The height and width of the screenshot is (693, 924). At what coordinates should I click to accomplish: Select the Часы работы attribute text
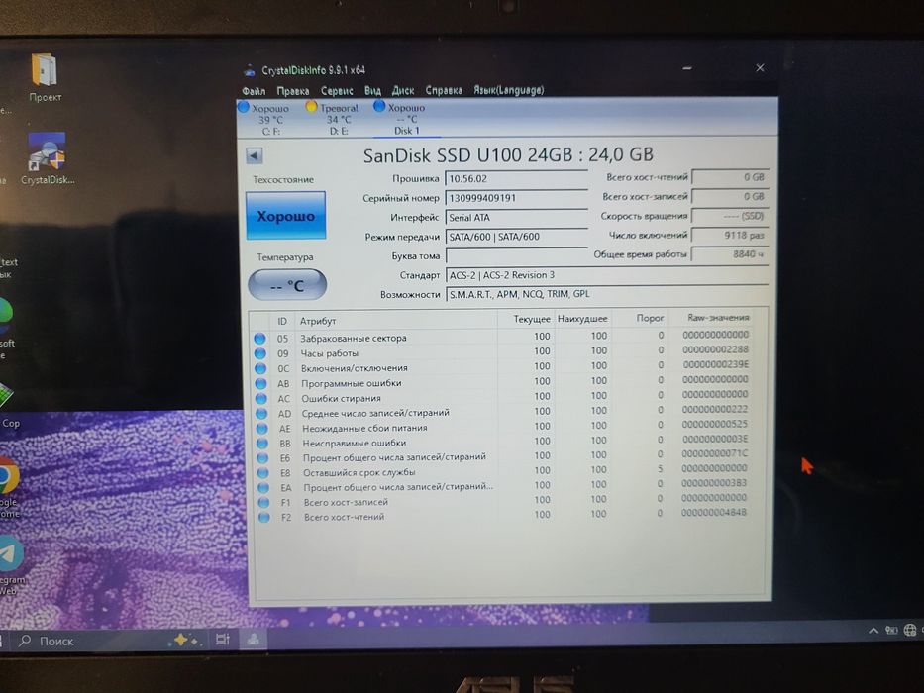(x=330, y=353)
